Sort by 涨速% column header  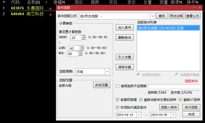[x=177, y=2]
